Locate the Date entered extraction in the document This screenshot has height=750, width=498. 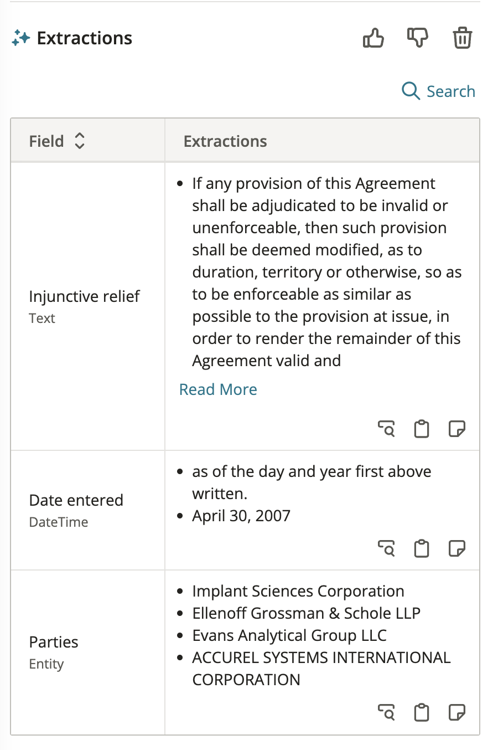pyautogui.click(x=387, y=548)
